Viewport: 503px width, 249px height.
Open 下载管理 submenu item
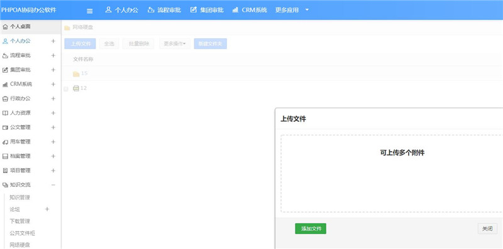(x=20, y=221)
